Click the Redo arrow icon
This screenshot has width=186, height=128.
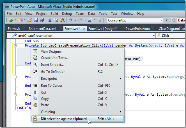(80, 20)
